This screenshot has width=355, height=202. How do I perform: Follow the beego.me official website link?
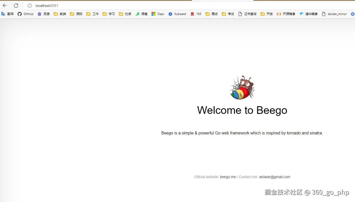coord(228,177)
